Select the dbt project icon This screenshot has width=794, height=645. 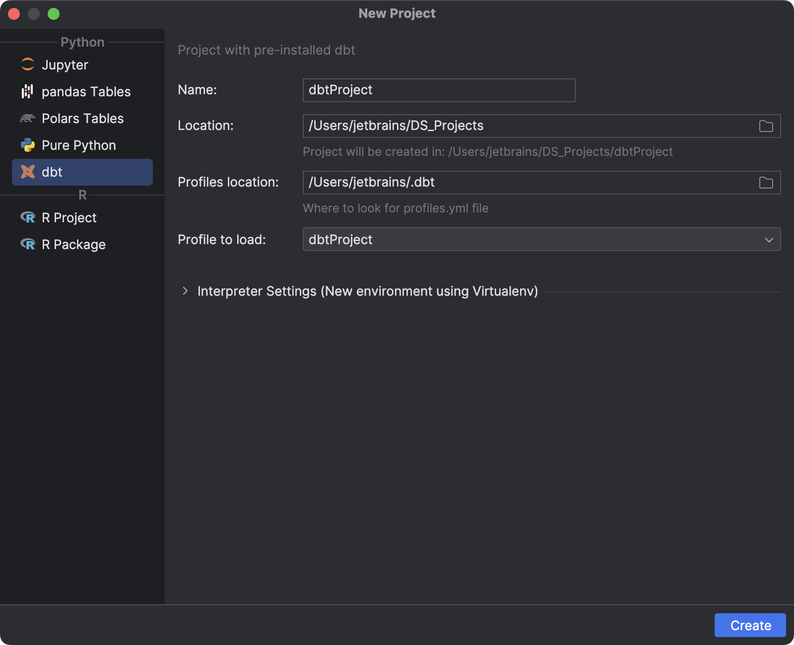pos(27,172)
